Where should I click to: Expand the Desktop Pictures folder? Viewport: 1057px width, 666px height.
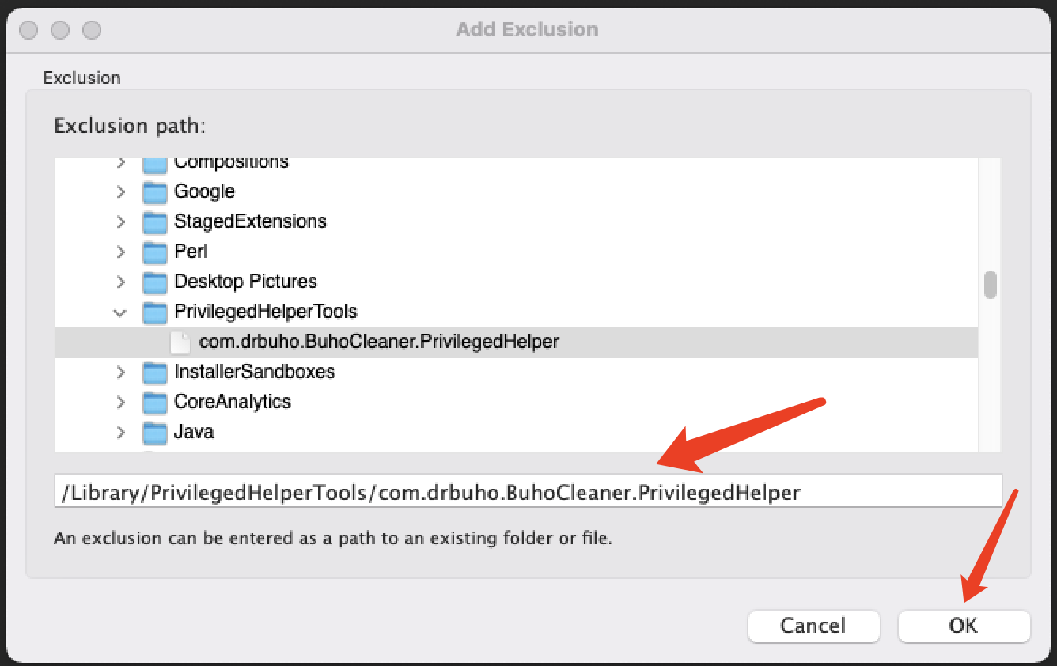click(x=120, y=282)
